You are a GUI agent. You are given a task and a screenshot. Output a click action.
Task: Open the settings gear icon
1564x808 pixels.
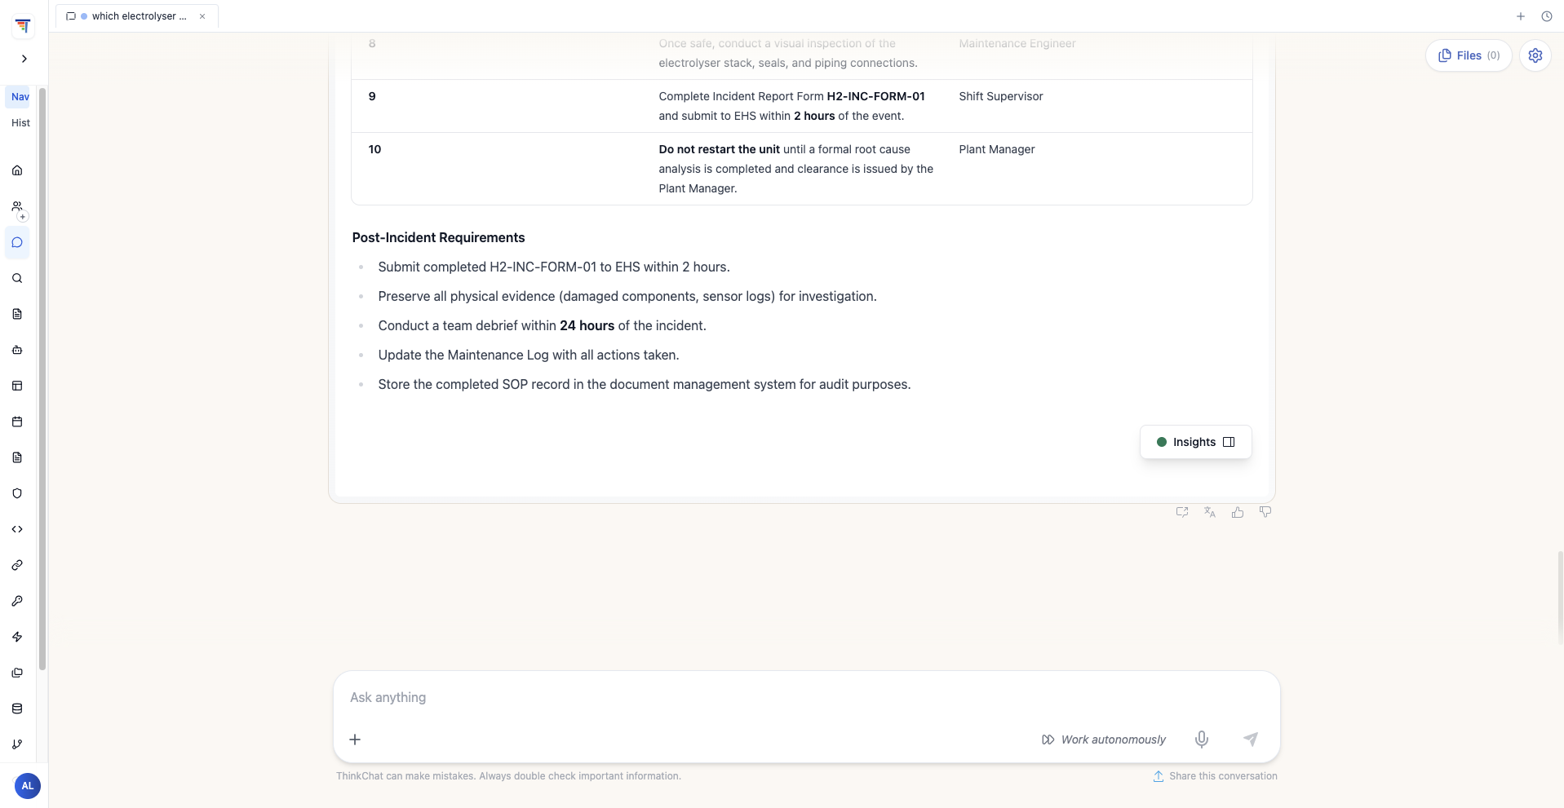tap(1535, 55)
